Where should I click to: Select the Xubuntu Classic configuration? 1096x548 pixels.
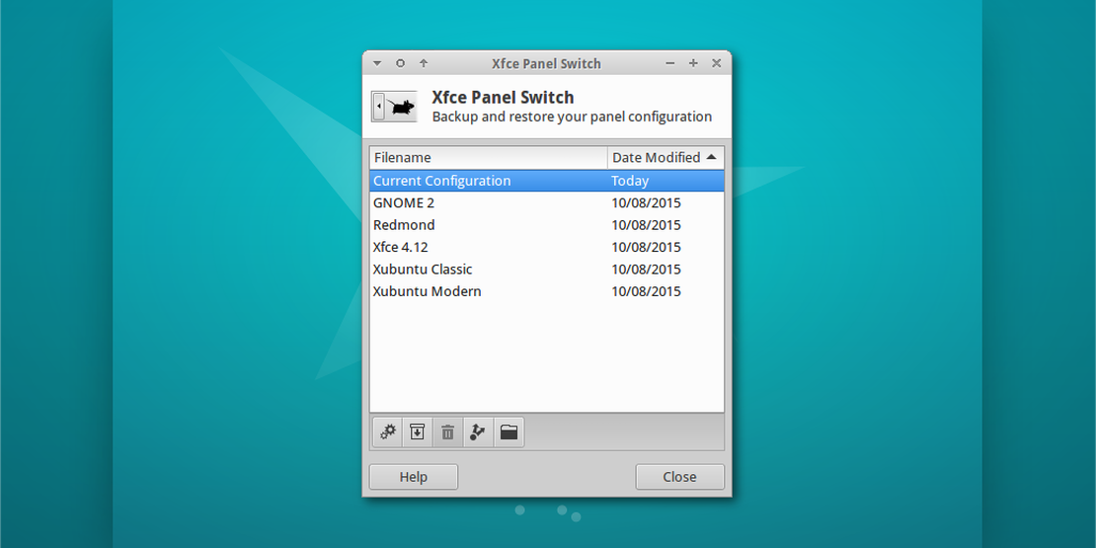click(x=547, y=270)
